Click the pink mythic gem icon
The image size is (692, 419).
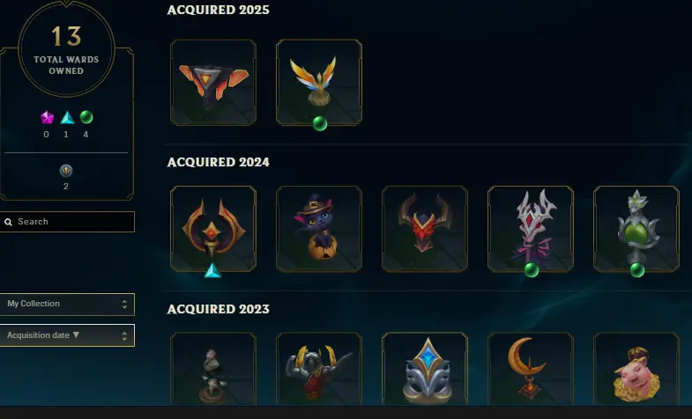[48, 118]
